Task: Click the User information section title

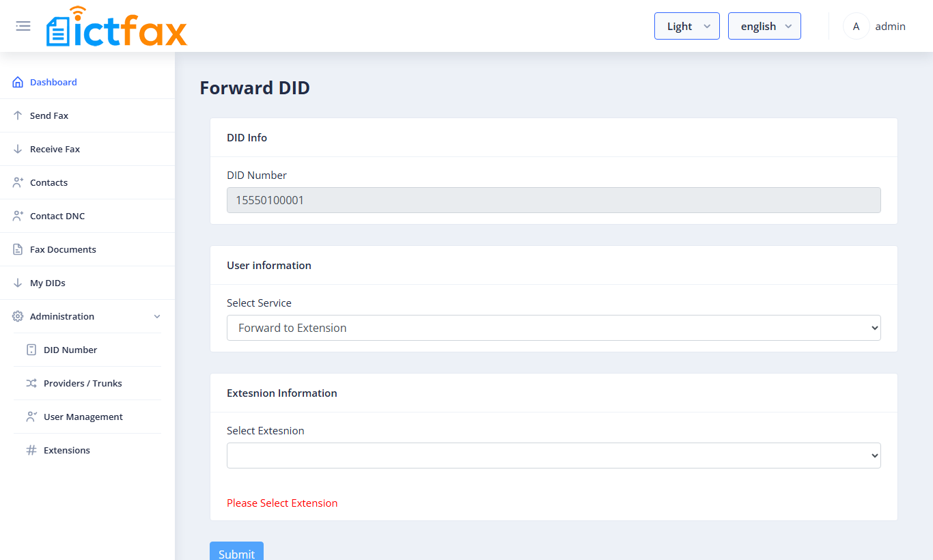Action: [x=269, y=265]
